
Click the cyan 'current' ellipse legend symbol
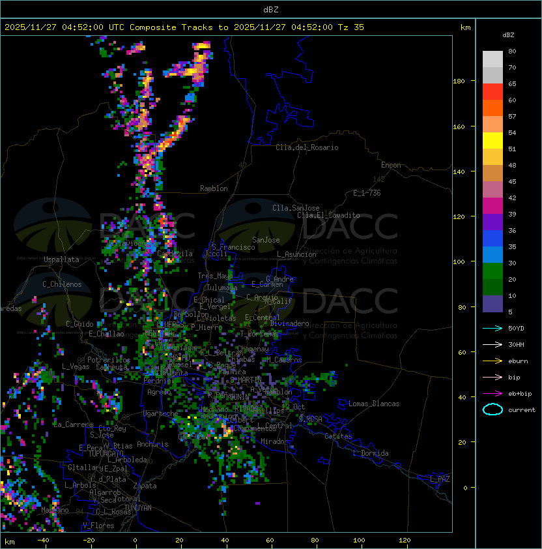pyautogui.click(x=492, y=409)
